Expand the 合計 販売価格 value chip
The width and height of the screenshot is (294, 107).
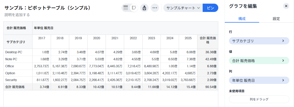pyautogui.click(x=259, y=61)
